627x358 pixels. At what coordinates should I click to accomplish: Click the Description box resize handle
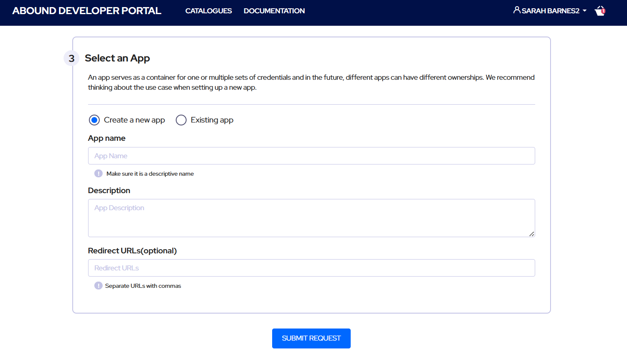531,234
